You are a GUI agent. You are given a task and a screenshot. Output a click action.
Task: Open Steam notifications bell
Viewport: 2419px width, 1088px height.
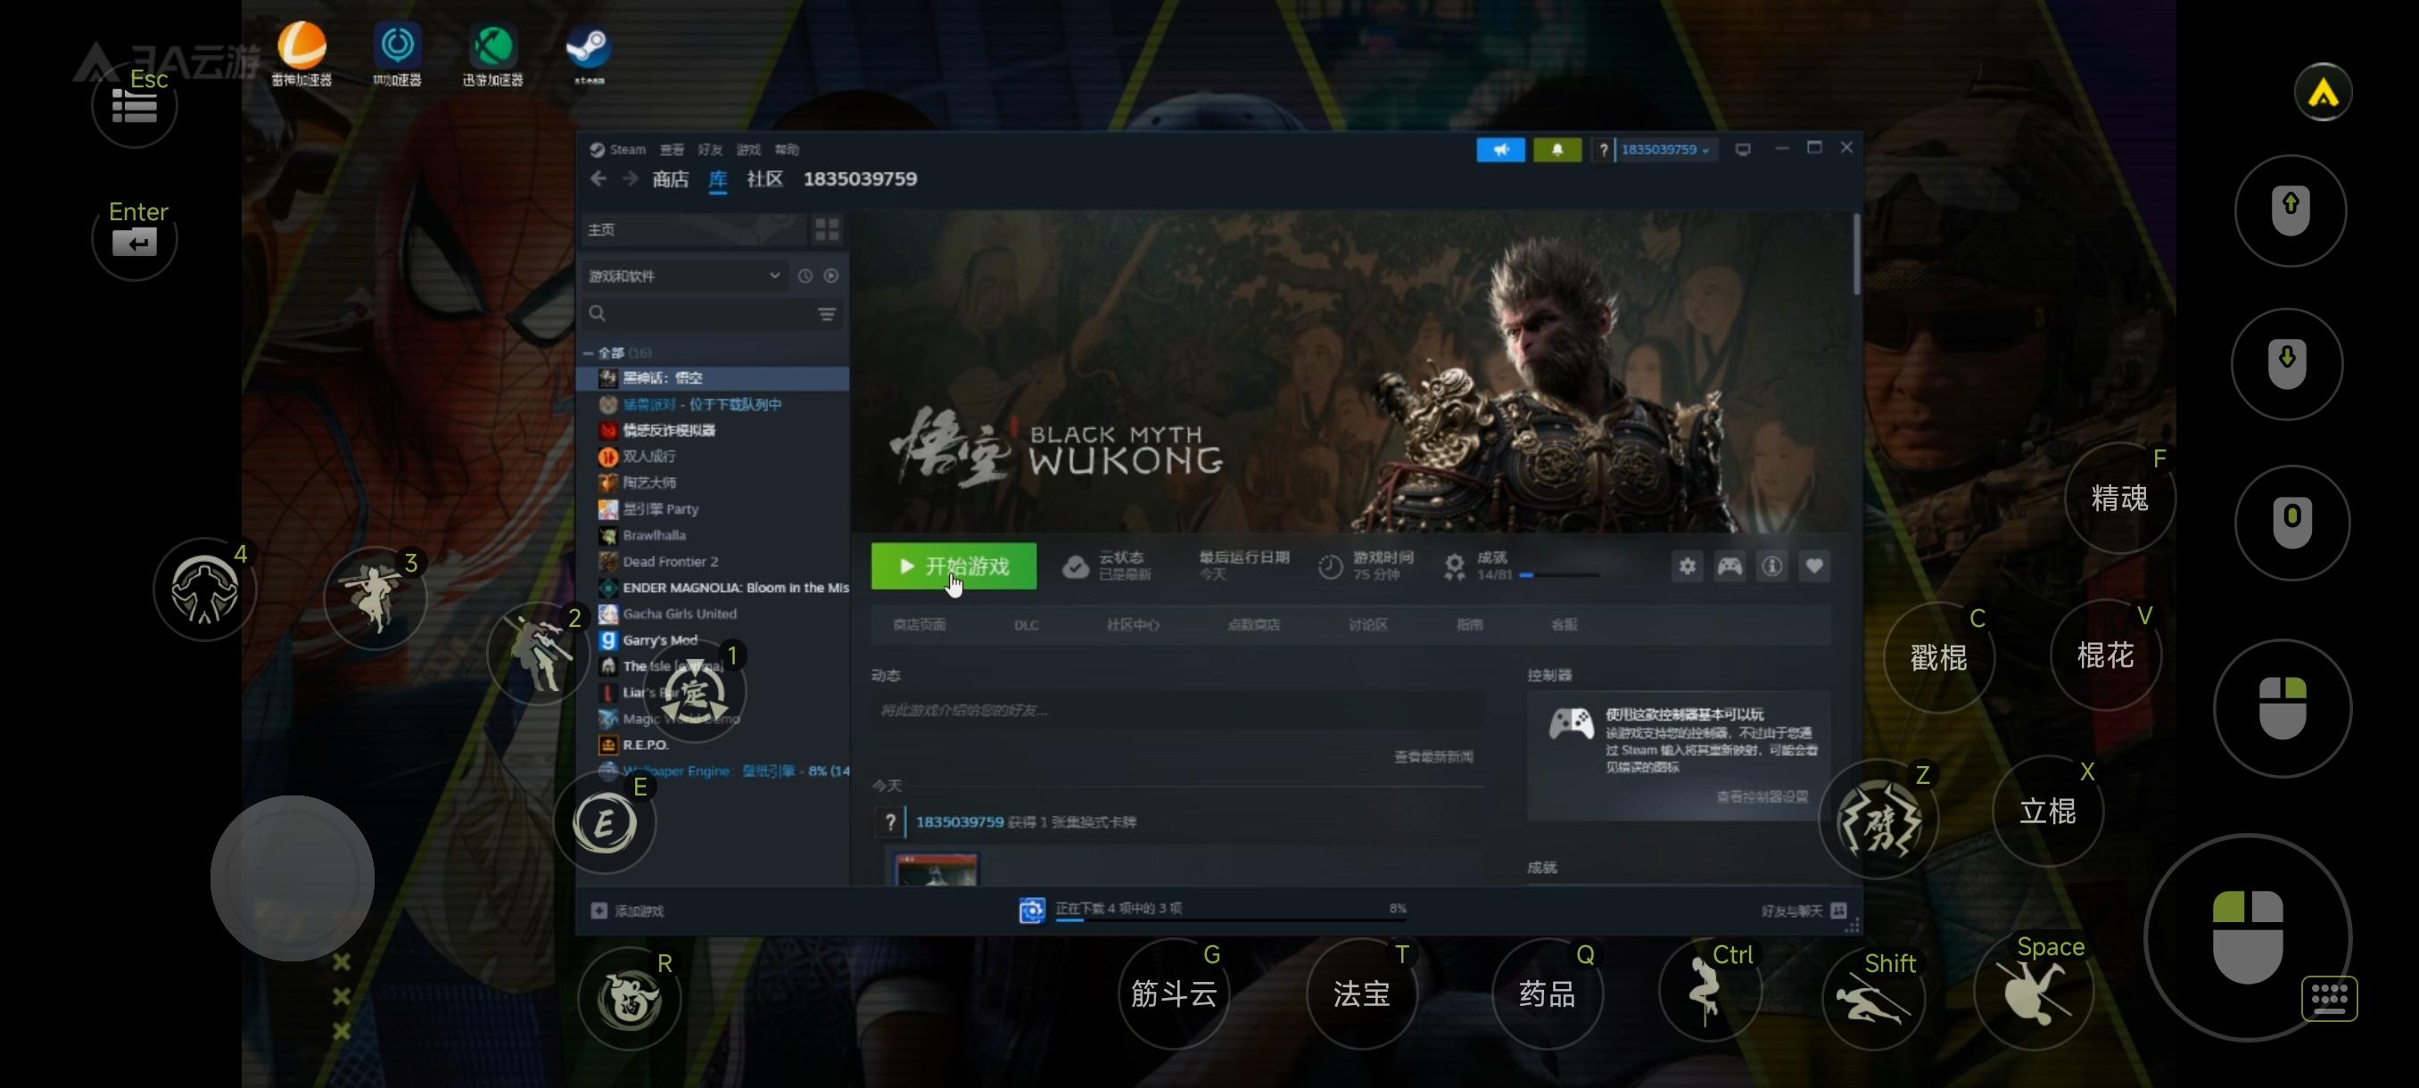tap(1557, 149)
